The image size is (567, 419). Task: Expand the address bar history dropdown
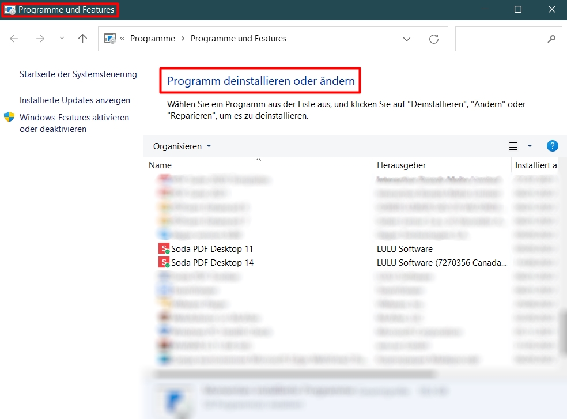(407, 39)
